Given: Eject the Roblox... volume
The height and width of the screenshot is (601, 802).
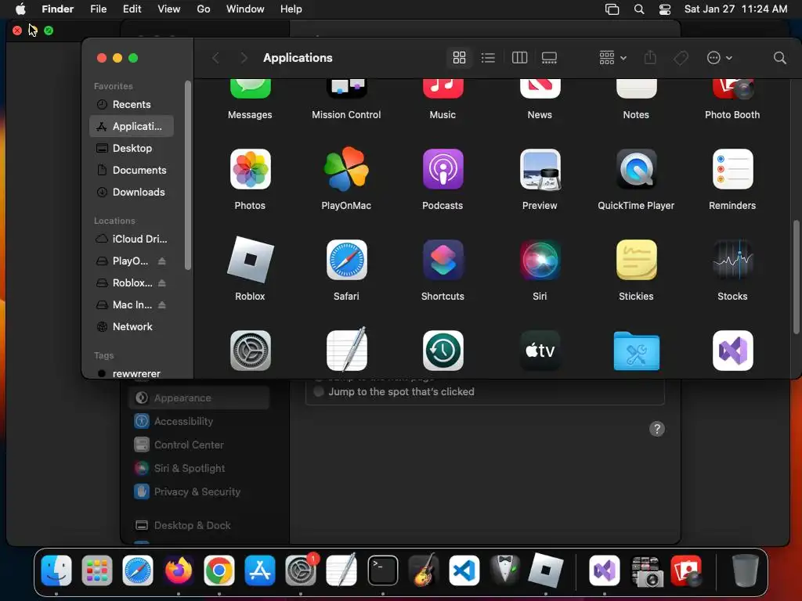Looking at the screenshot, I should [161, 283].
